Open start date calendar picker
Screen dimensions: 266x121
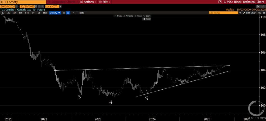click(x=17, y=6)
